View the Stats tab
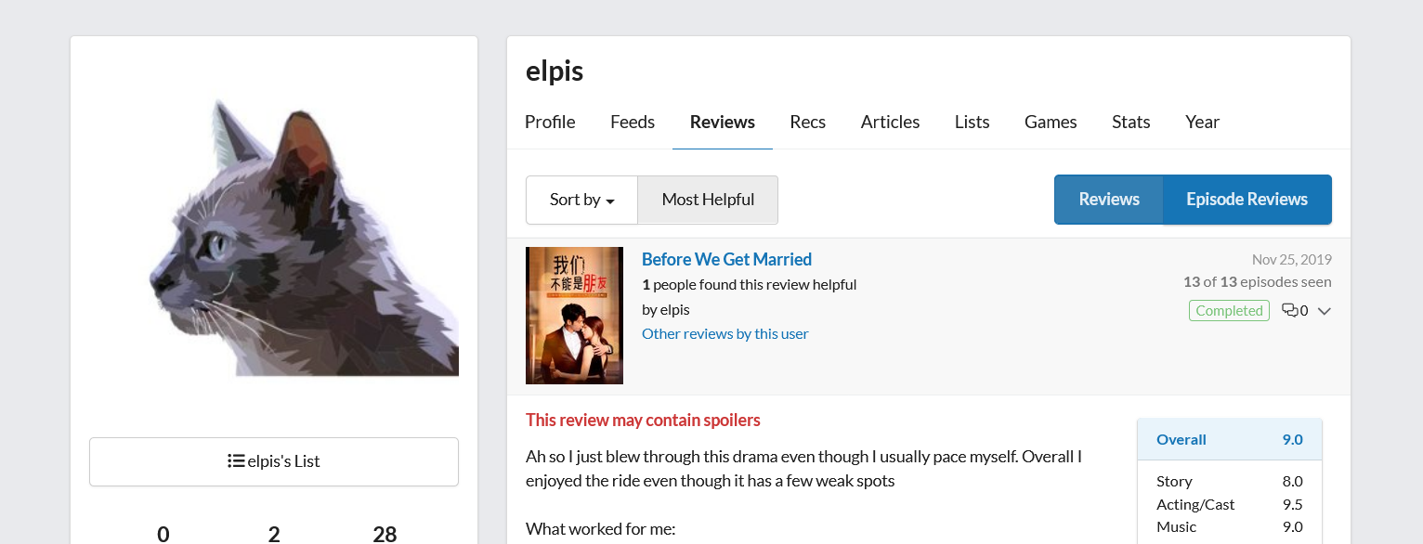Image resolution: width=1423 pixels, height=544 pixels. [1131, 122]
